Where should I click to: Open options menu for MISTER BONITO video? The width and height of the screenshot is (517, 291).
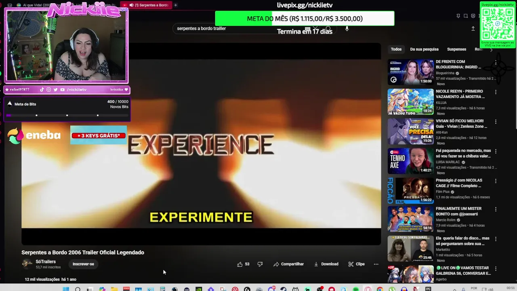(496, 209)
